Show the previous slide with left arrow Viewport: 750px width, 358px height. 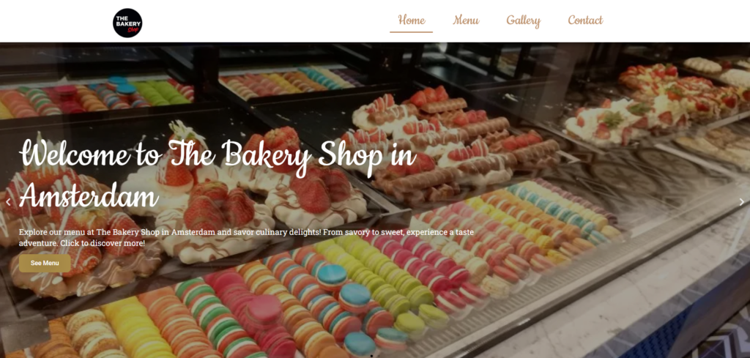click(8, 202)
